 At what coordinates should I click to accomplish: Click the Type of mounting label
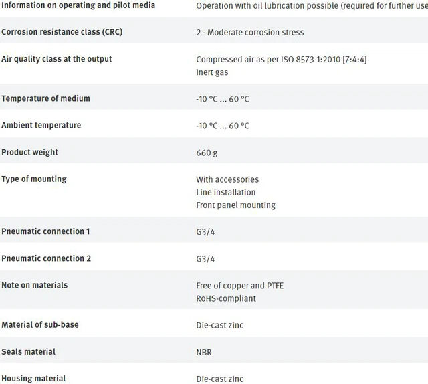point(34,179)
